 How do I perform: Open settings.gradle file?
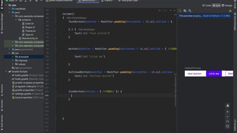click(28, 94)
